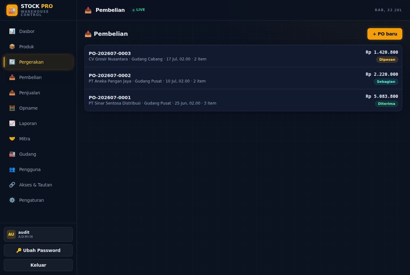This screenshot has height=275, width=410.
Task: Open Akses & Tautan menu item
Action: click(38, 185)
